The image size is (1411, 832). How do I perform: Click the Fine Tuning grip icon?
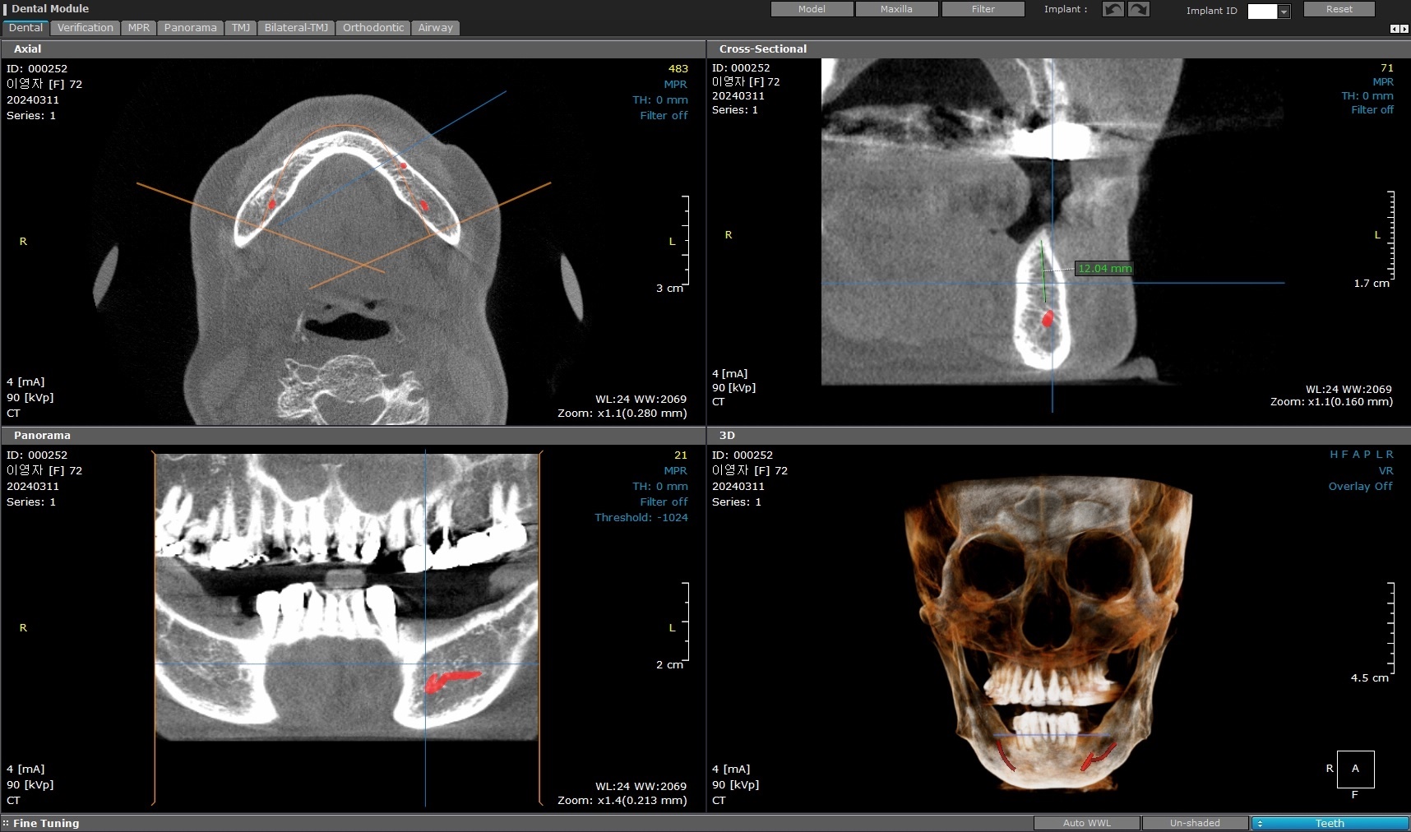(x=6, y=823)
